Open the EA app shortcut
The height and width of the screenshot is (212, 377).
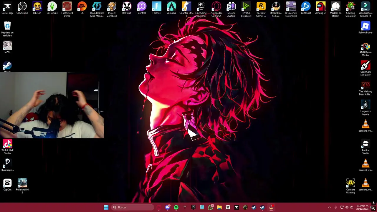[x=82, y=8]
